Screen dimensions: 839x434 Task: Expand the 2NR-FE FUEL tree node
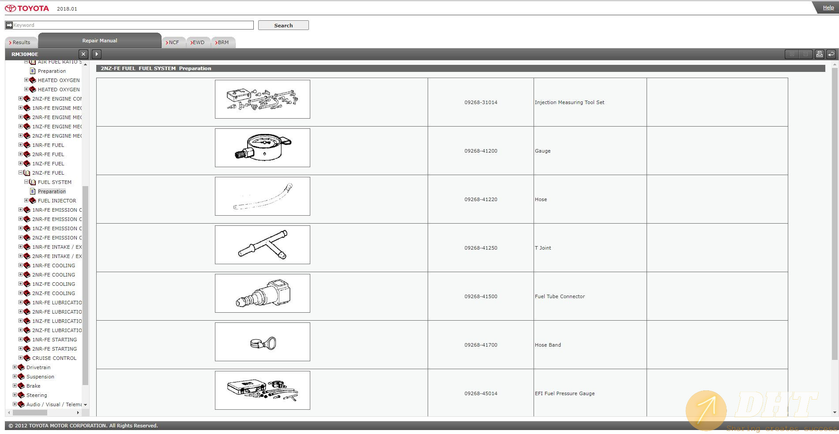20,154
